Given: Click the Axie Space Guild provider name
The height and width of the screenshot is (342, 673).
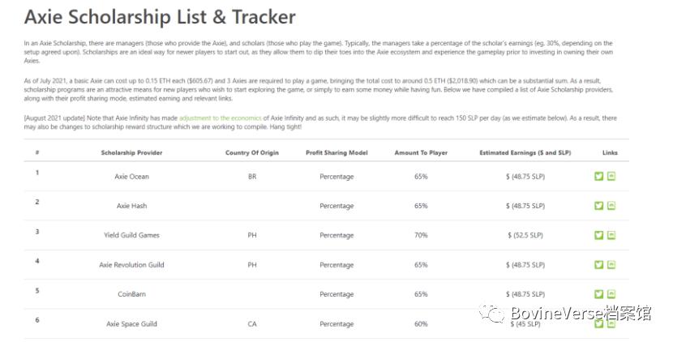Looking at the screenshot, I should (x=131, y=324).
